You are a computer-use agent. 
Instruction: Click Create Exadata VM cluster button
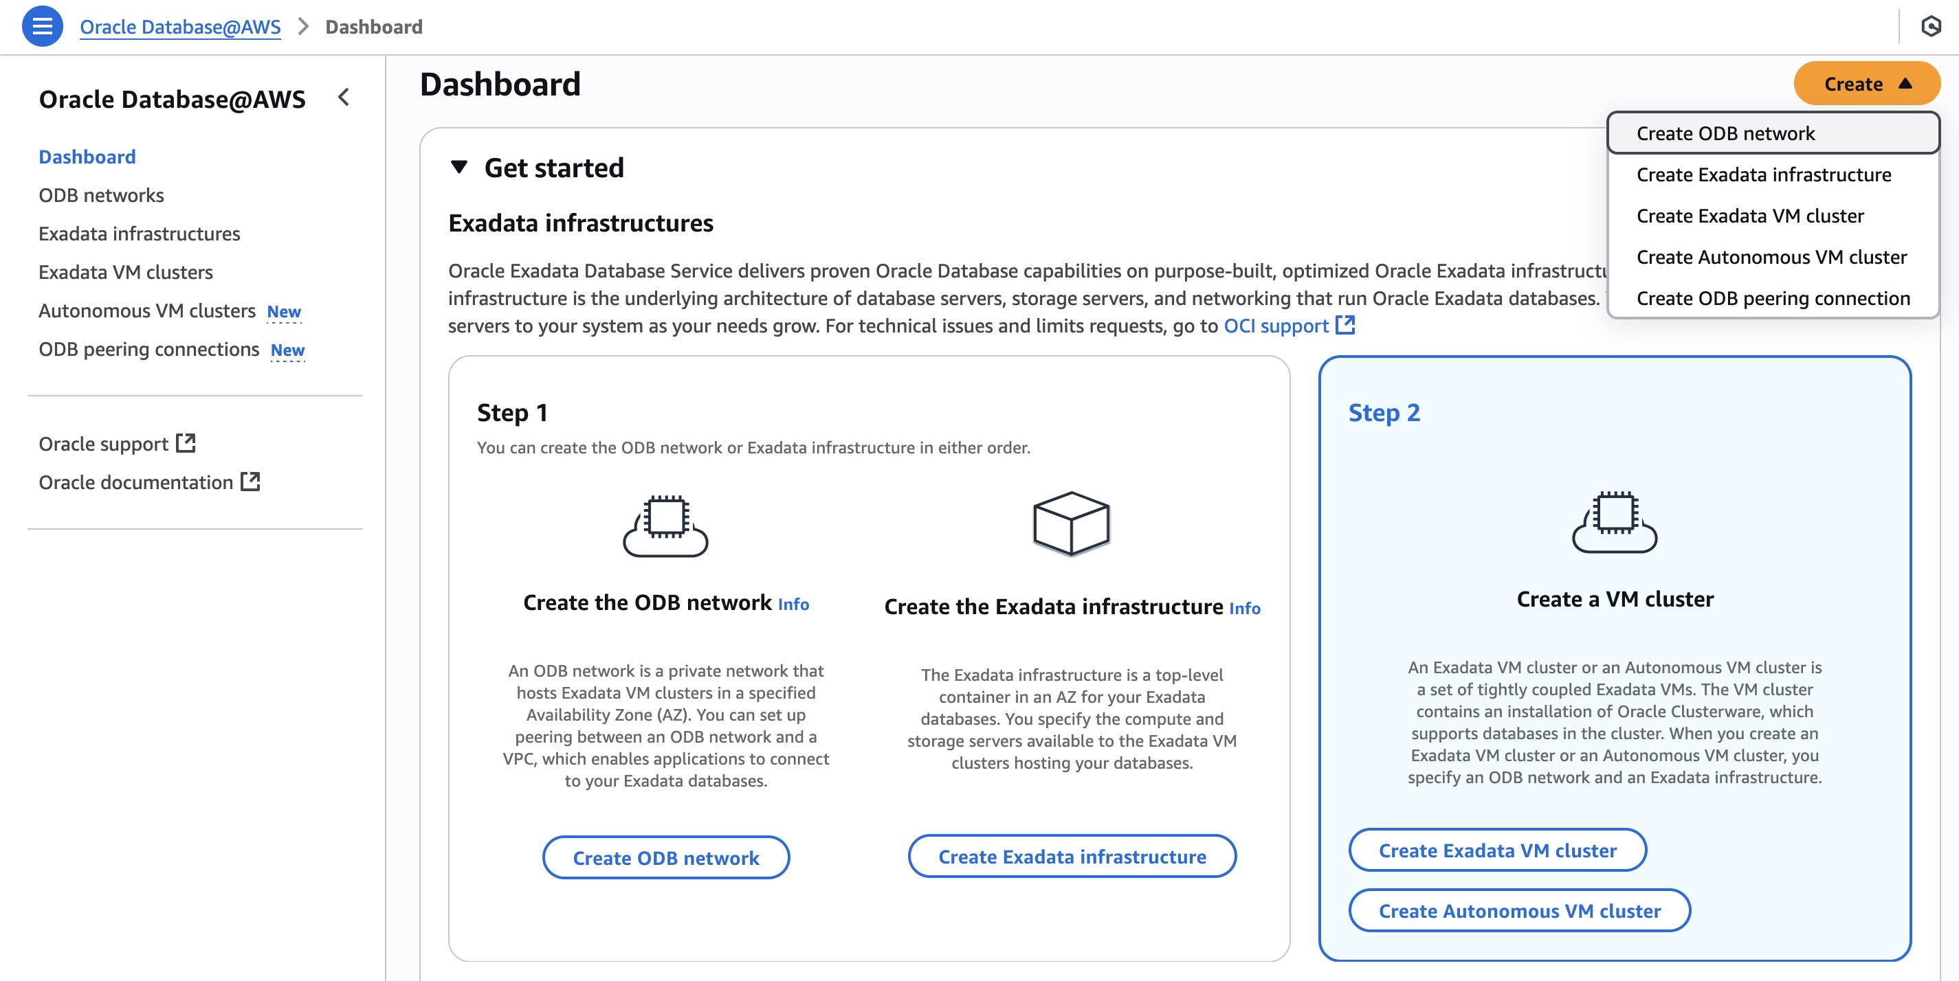click(1496, 850)
